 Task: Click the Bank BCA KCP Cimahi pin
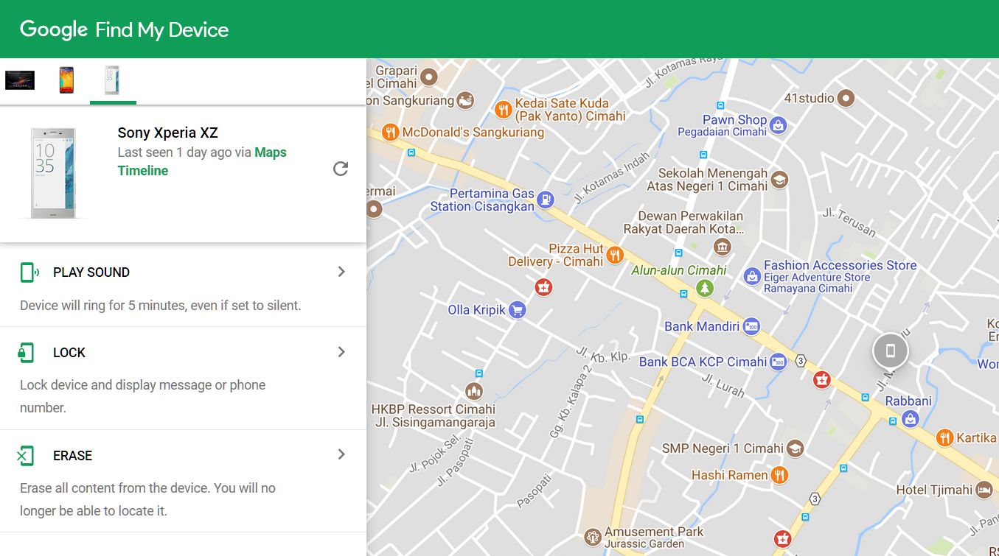778,362
